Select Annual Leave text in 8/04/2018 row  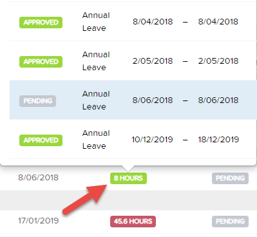pos(96,22)
